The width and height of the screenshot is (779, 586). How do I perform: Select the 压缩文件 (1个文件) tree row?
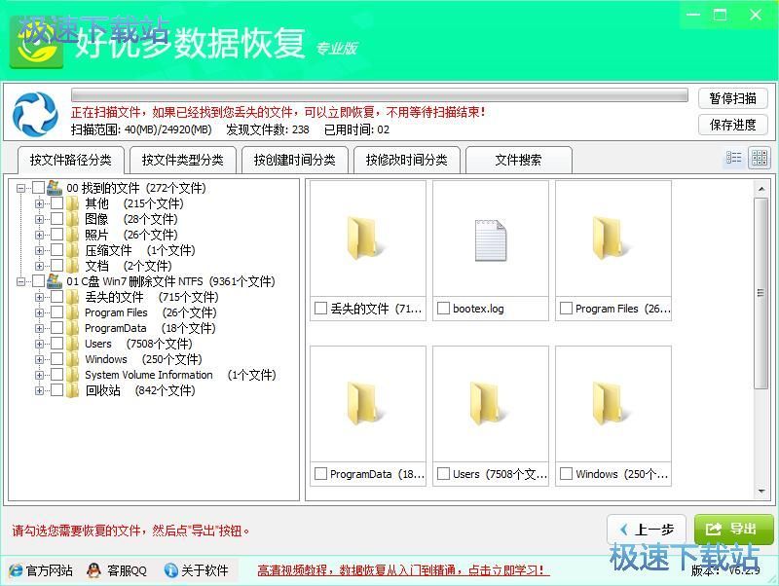tap(140, 250)
